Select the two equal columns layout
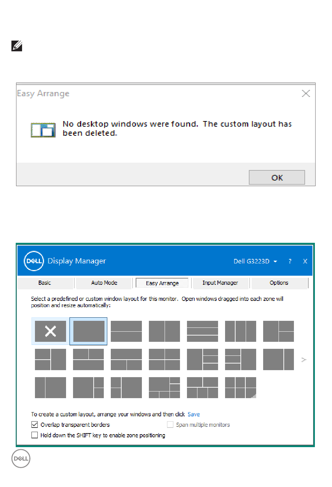The image size is (332, 487). pyautogui.click(x=164, y=331)
